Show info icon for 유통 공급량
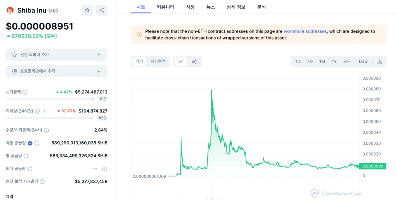 tap(37, 143)
